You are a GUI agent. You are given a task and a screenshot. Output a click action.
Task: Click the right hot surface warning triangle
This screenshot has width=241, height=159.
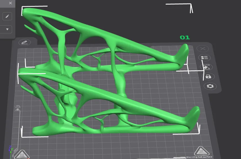(x=200, y=151)
